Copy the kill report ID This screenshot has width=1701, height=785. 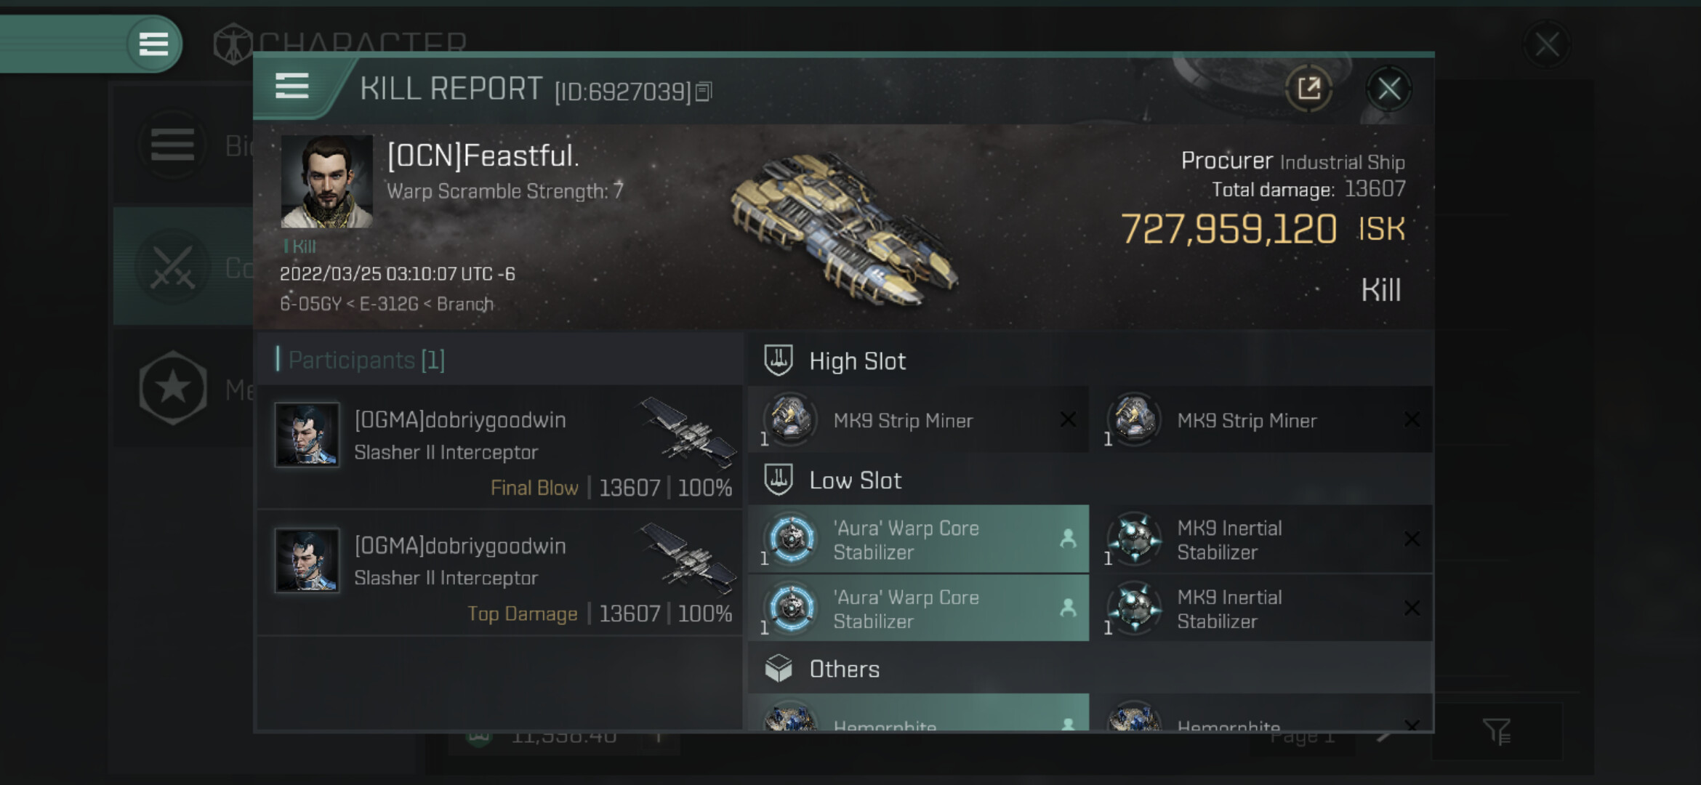coord(704,92)
